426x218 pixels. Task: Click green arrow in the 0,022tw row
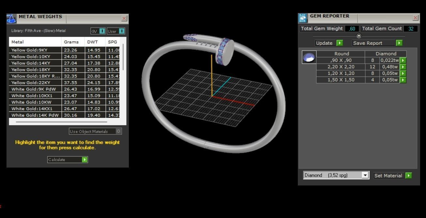tap(403, 60)
